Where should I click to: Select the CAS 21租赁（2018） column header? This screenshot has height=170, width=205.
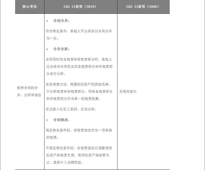pyautogui.click(x=80, y=7)
